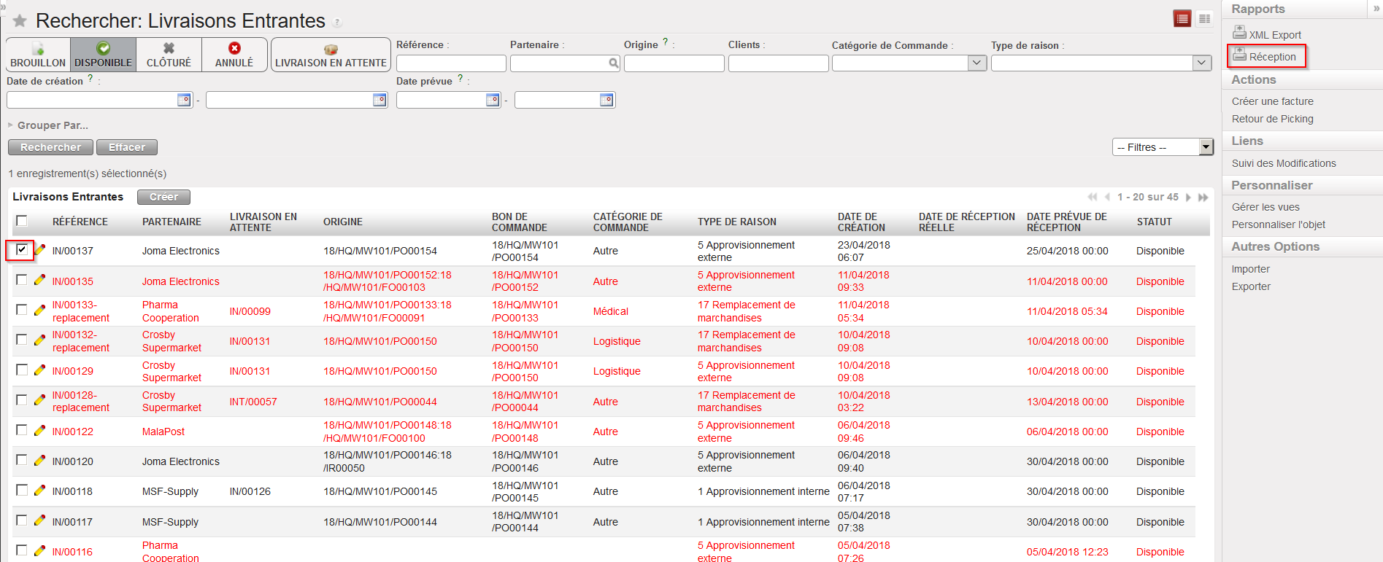This screenshot has height=562, width=1383.
Task: Open the Filtres dropdown
Action: [x=1206, y=147]
